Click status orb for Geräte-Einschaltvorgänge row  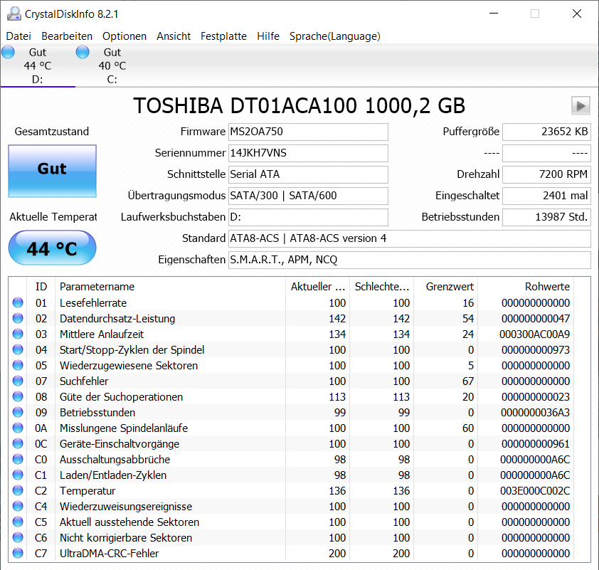18,443
